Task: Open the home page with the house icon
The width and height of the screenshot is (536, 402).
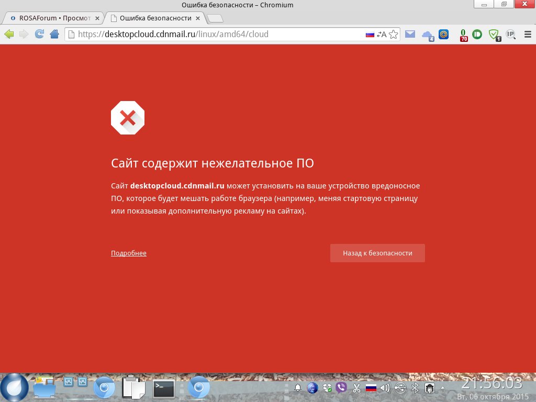Action: [x=54, y=34]
